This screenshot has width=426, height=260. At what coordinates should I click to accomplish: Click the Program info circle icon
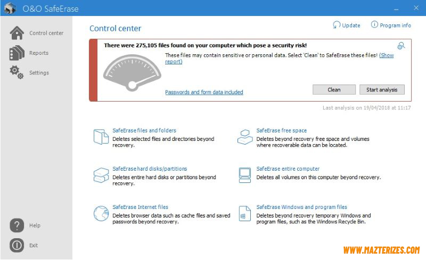pyautogui.click(x=374, y=24)
